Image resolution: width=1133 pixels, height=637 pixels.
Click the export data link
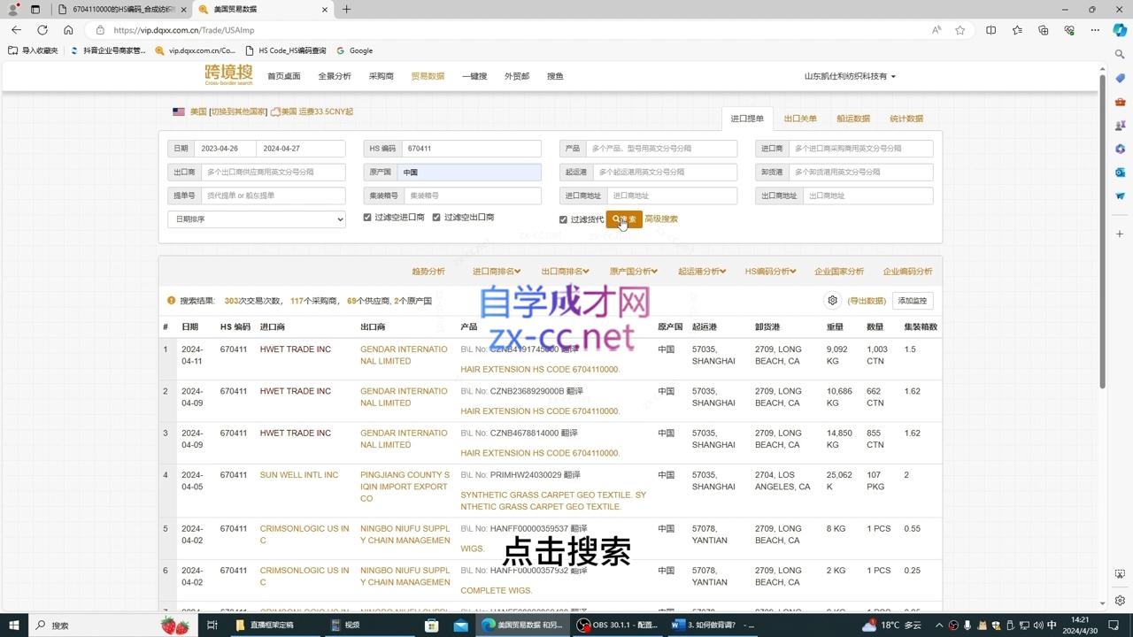tap(867, 301)
